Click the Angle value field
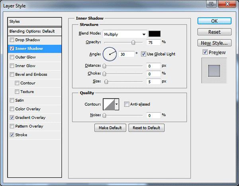239x186 pixels. tap(126, 54)
